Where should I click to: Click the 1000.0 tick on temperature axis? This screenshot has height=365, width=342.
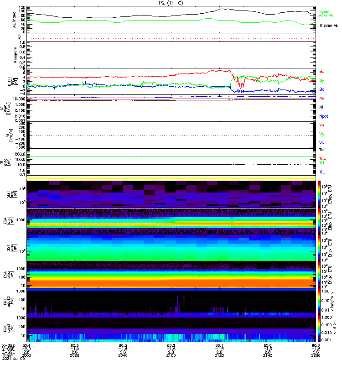(19, 154)
